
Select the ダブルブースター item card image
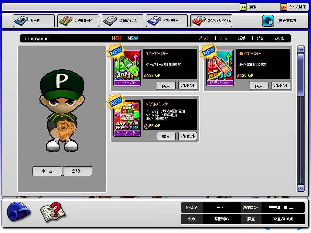click(x=127, y=119)
